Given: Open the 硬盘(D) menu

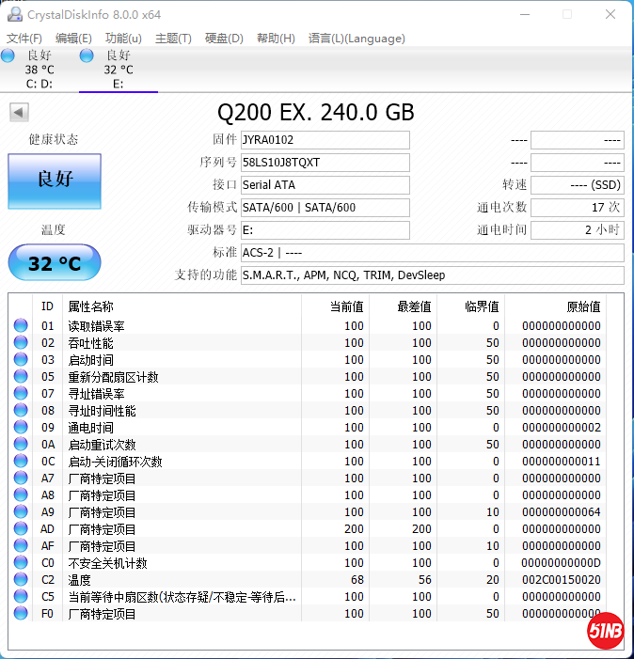Looking at the screenshot, I should (224, 39).
